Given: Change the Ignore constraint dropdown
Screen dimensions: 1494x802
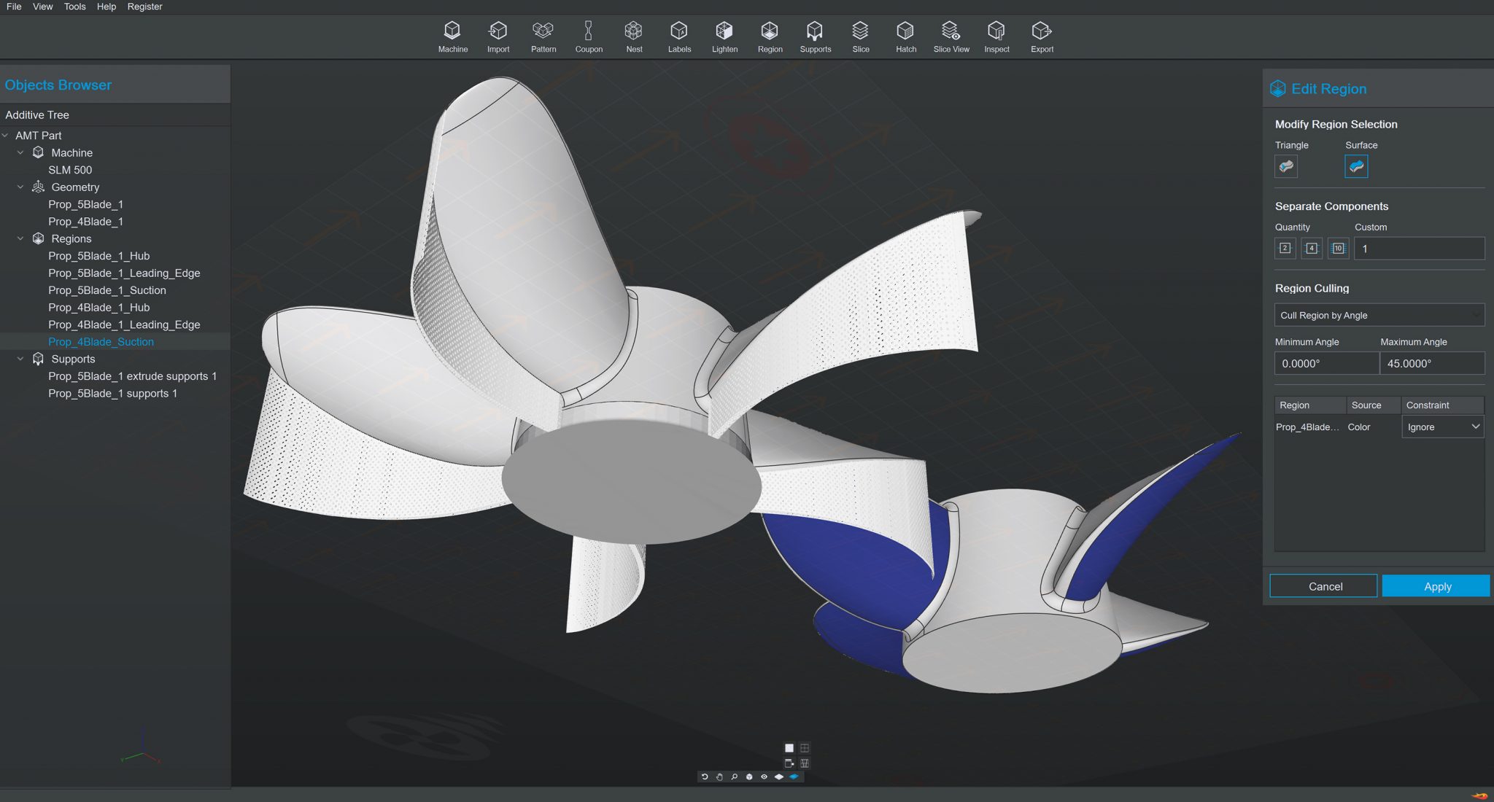Looking at the screenshot, I should tap(1442, 427).
